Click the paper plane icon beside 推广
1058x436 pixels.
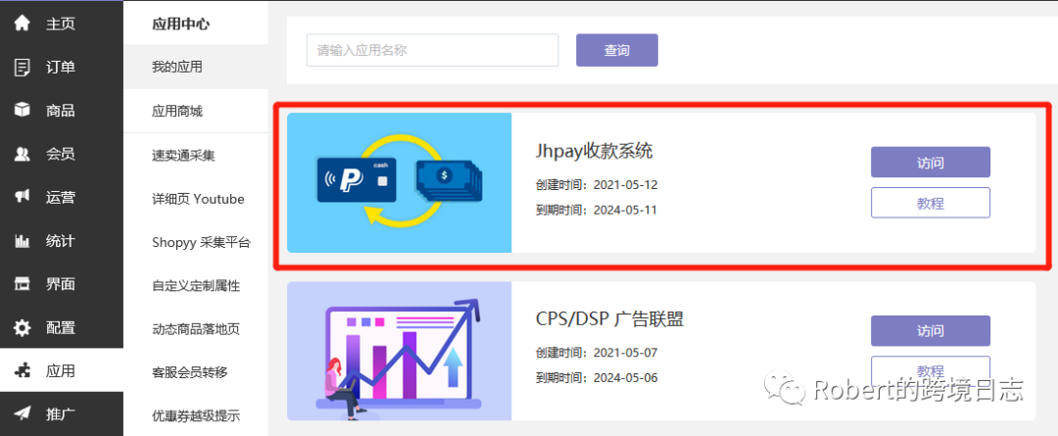23,413
